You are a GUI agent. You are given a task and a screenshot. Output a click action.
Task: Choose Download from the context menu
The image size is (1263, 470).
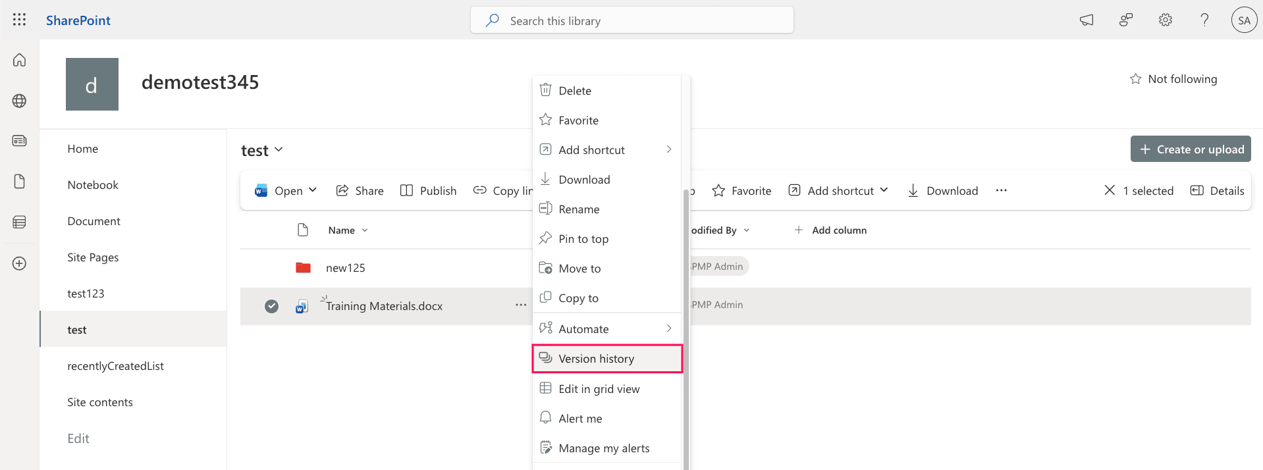coord(606,180)
